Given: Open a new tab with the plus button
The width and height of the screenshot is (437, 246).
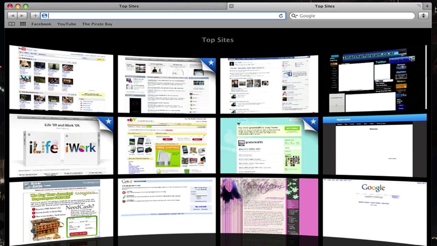Looking at the screenshot, I should tap(427, 6).
